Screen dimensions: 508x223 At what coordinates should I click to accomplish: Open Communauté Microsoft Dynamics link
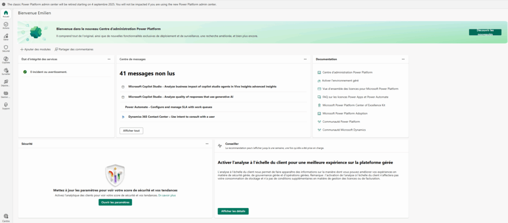coord(344,130)
